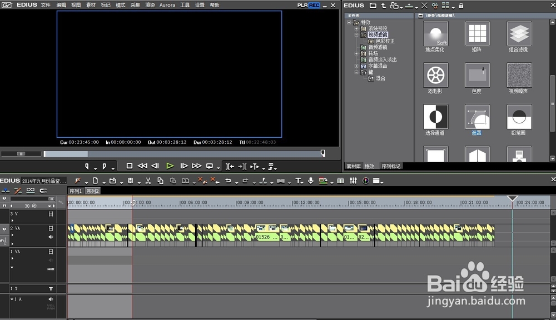Toggle video mute on 1 VA track
Viewport: 556px width, 320px height.
(x=51, y=252)
